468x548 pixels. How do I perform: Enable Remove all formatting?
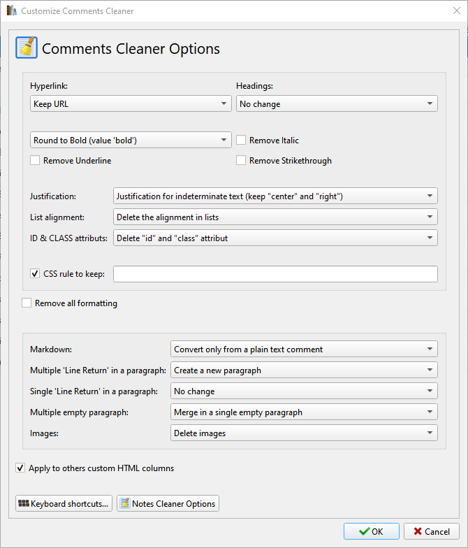pos(27,303)
